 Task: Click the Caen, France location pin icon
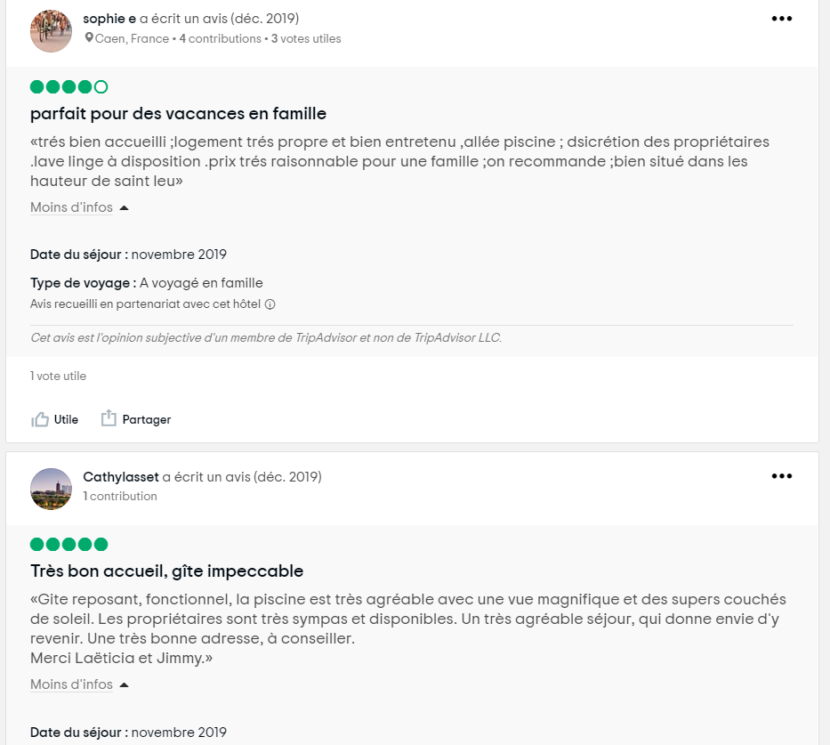point(89,38)
